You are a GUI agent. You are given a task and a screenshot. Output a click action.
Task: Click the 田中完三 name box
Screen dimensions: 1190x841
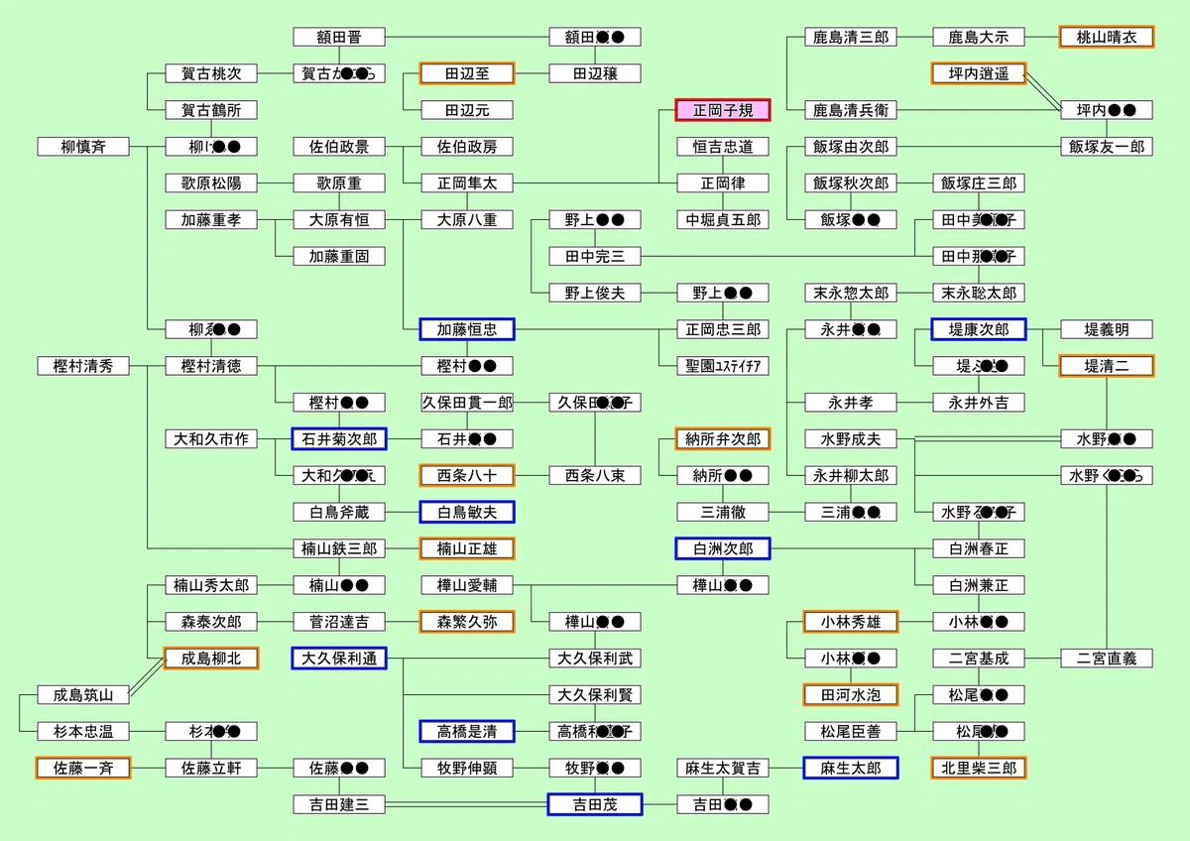click(595, 257)
